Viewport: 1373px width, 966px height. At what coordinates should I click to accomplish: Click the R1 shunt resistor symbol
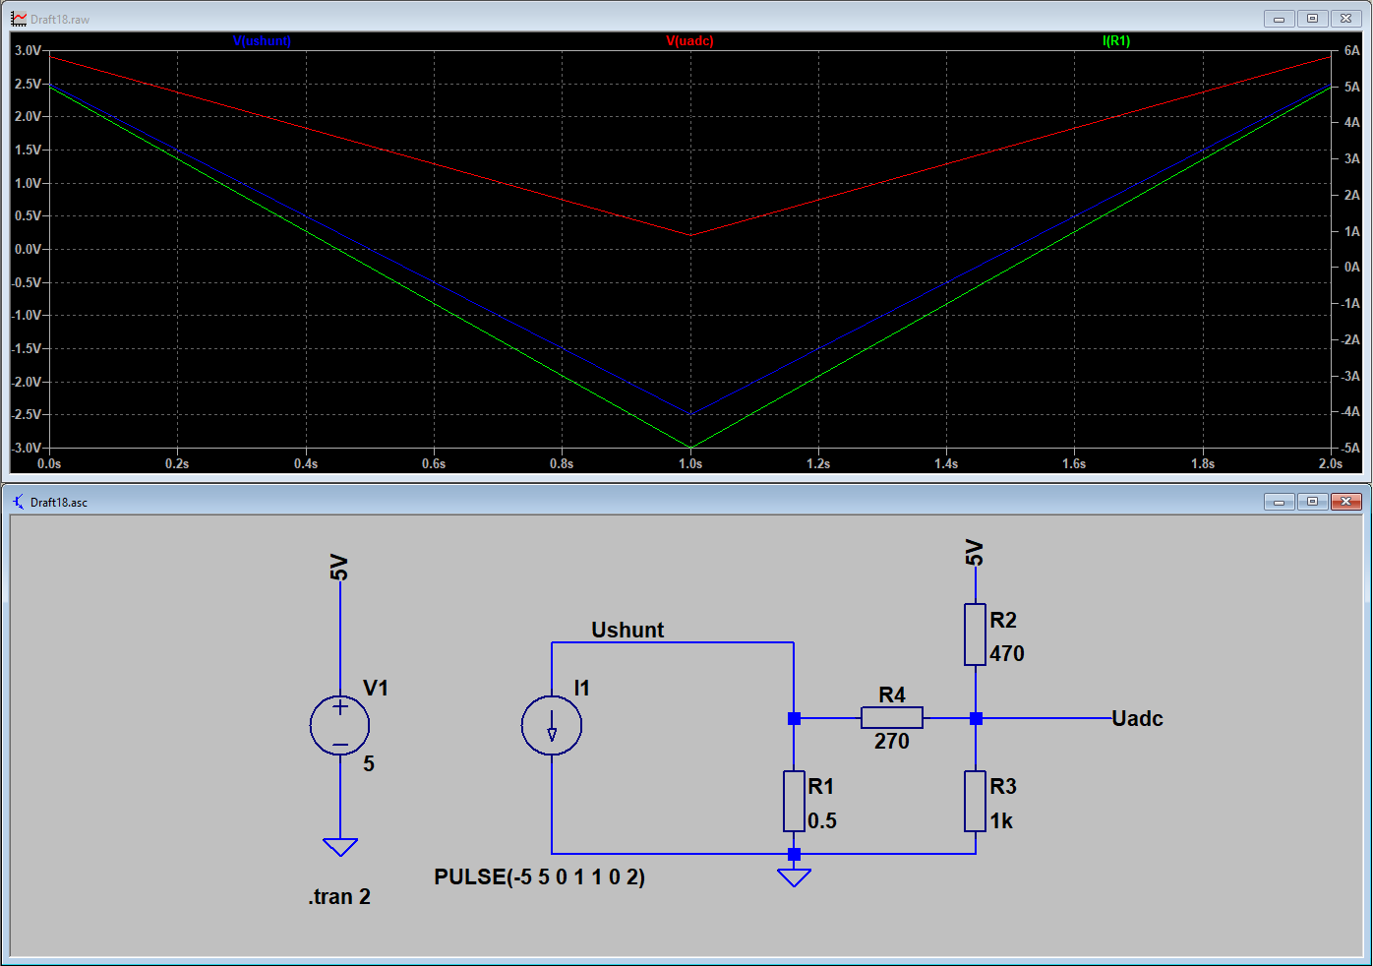coord(794,801)
